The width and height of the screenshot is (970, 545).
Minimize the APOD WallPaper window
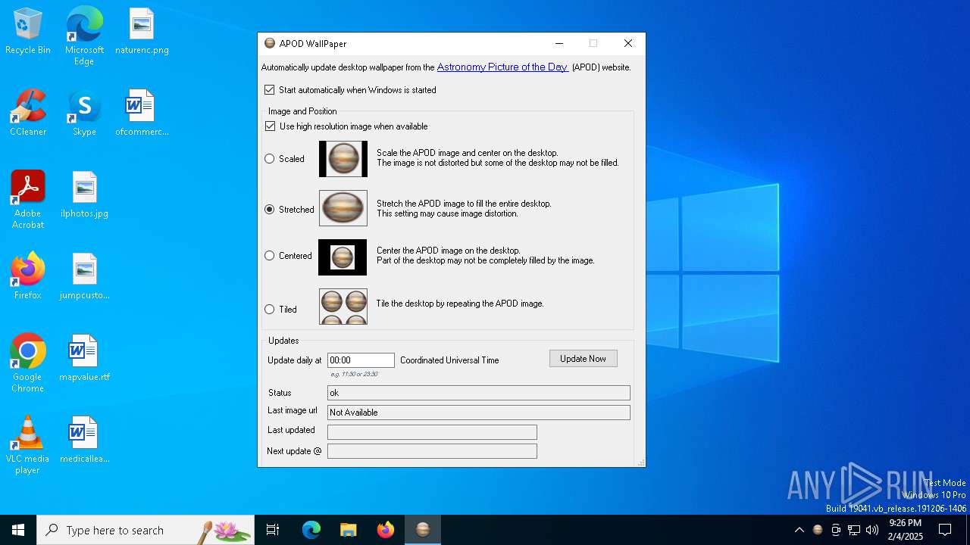[559, 43]
